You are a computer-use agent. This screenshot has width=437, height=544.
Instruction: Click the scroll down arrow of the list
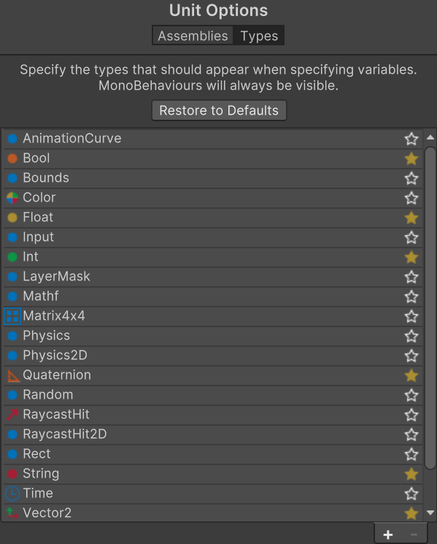tap(430, 513)
